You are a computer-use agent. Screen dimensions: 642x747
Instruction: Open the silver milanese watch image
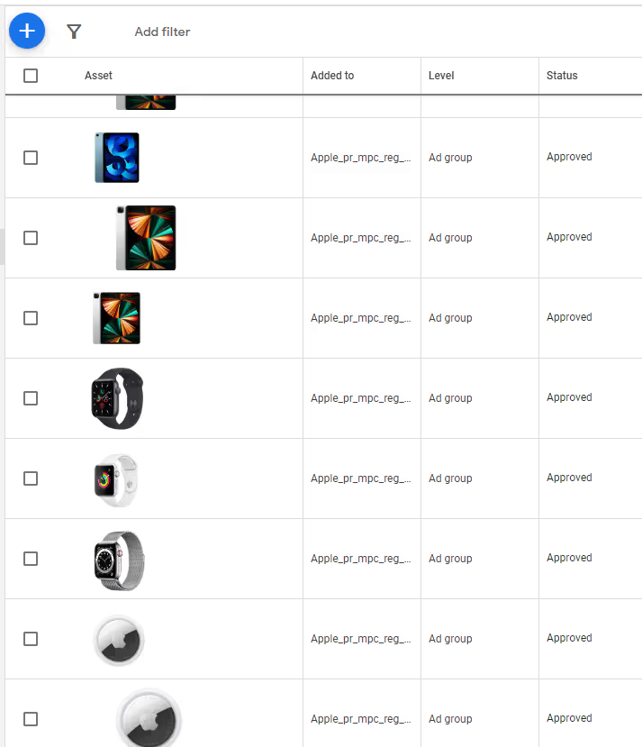point(119,560)
